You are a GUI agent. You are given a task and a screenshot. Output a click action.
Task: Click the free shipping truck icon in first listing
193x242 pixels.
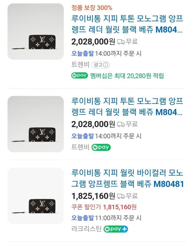click(x=121, y=42)
